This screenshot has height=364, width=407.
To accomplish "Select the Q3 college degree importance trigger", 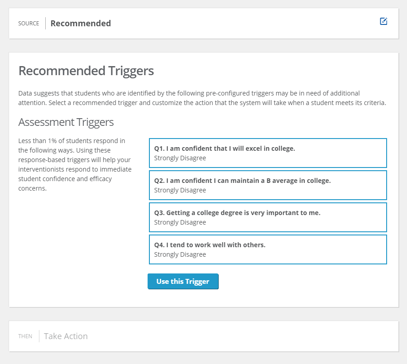I will [268, 217].
